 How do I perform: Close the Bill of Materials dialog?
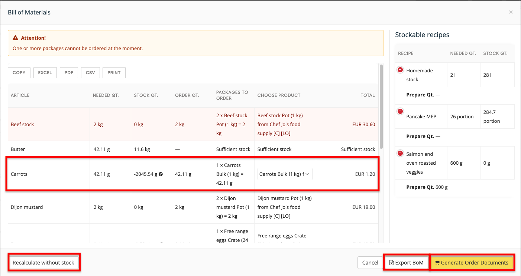pos(511,12)
